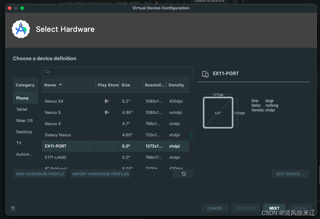Click the search magnifier icon in the filter box

[47, 72]
